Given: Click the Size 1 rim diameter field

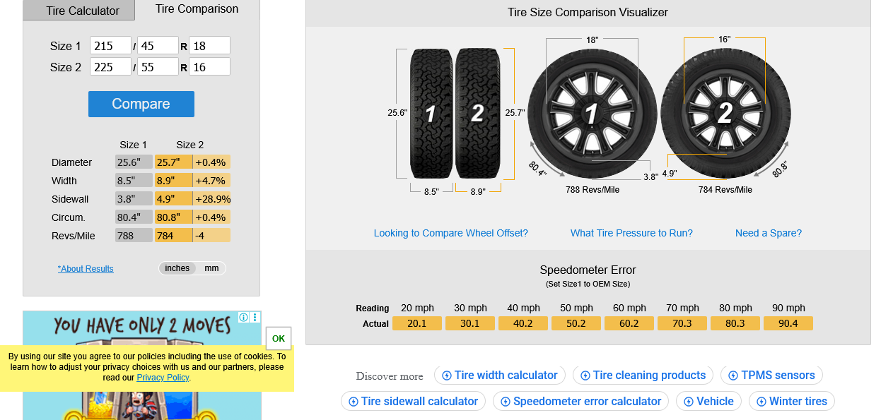Looking at the screenshot, I should (209, 46).
